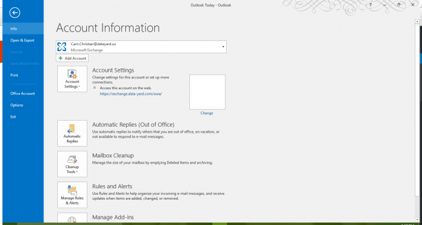This screenshot has height=225, width=422.
Task: Click the vertical scrollbar on the right
Action: pyautogui.click(x=417, y=121)
